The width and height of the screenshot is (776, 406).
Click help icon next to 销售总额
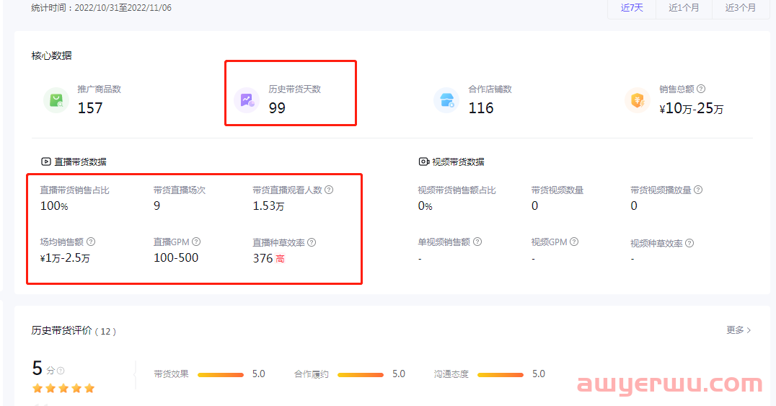click(x=701, y=89)
